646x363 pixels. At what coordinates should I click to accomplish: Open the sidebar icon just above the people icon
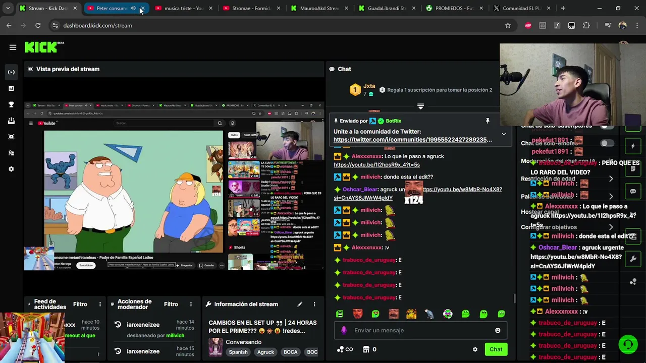point(11,137)
